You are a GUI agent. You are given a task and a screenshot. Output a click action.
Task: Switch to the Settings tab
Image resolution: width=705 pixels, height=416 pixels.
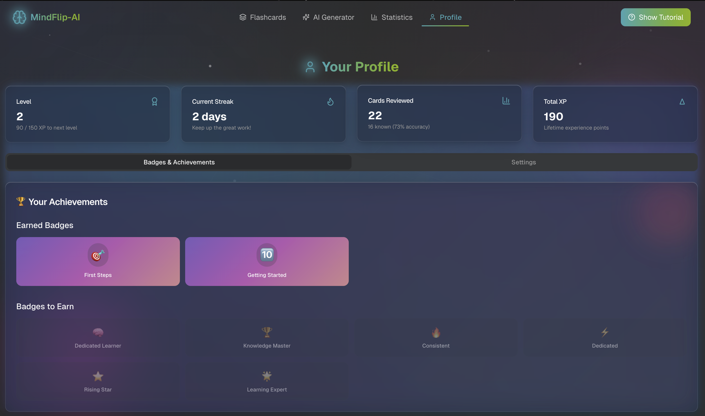pos(523,162)
